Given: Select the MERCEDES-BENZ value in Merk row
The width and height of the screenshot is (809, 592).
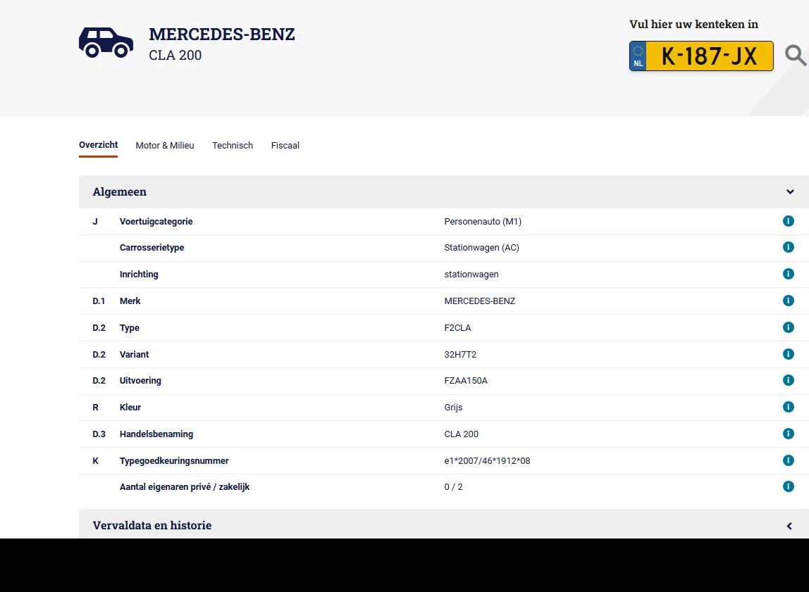Looking at the screenshot, I should tap(479, 301).
